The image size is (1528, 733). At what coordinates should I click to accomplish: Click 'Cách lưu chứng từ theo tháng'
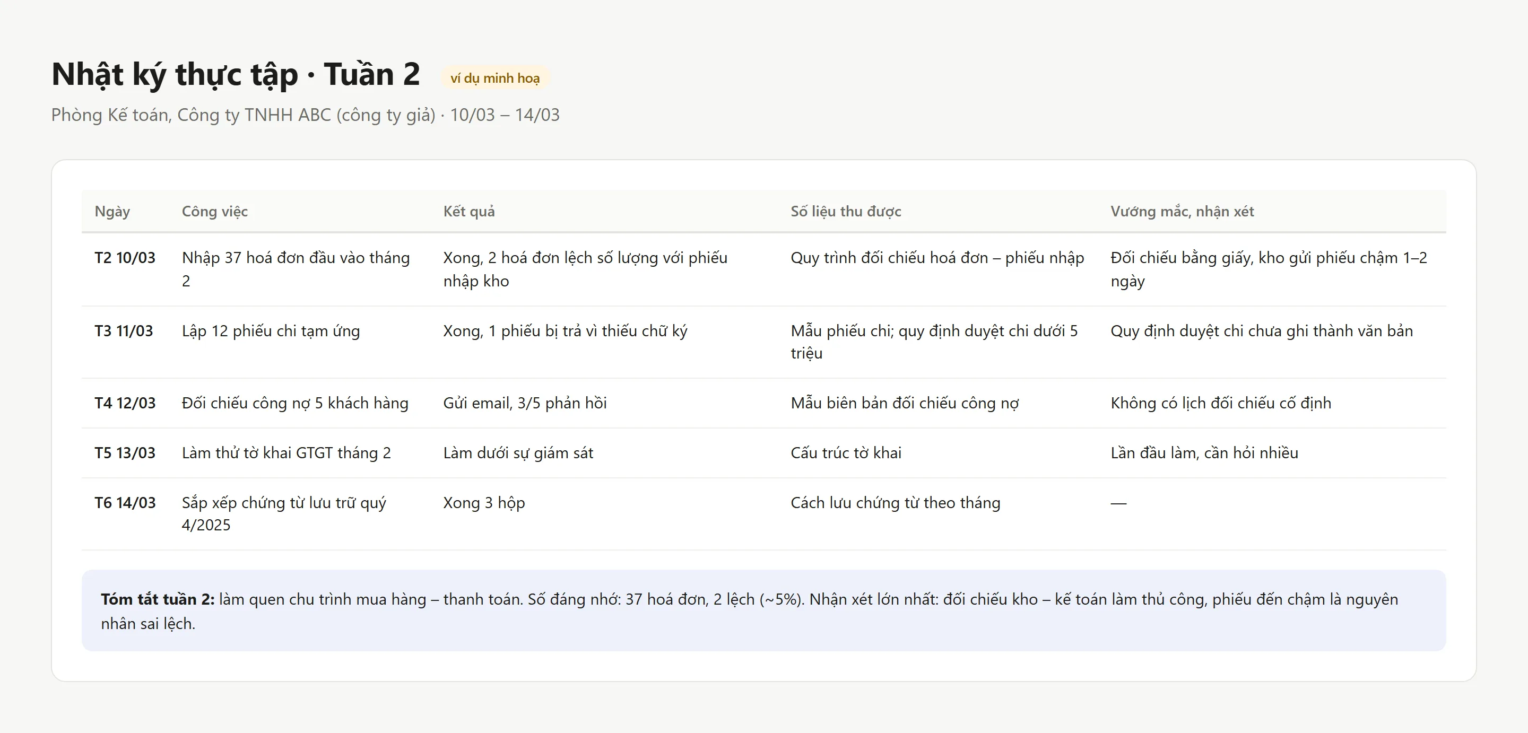[895, 503]
